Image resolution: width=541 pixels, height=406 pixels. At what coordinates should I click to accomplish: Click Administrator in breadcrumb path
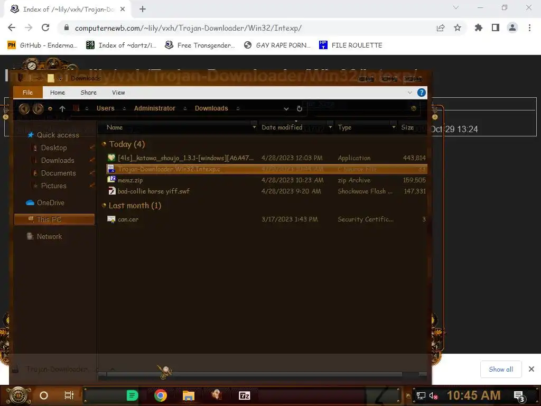(155, 108)
